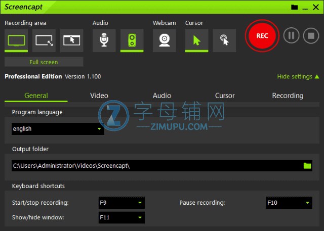This screenshot has height=231, width=324.
Task: Toggle system speaker audio recording
Action: (x=132, y=40)
